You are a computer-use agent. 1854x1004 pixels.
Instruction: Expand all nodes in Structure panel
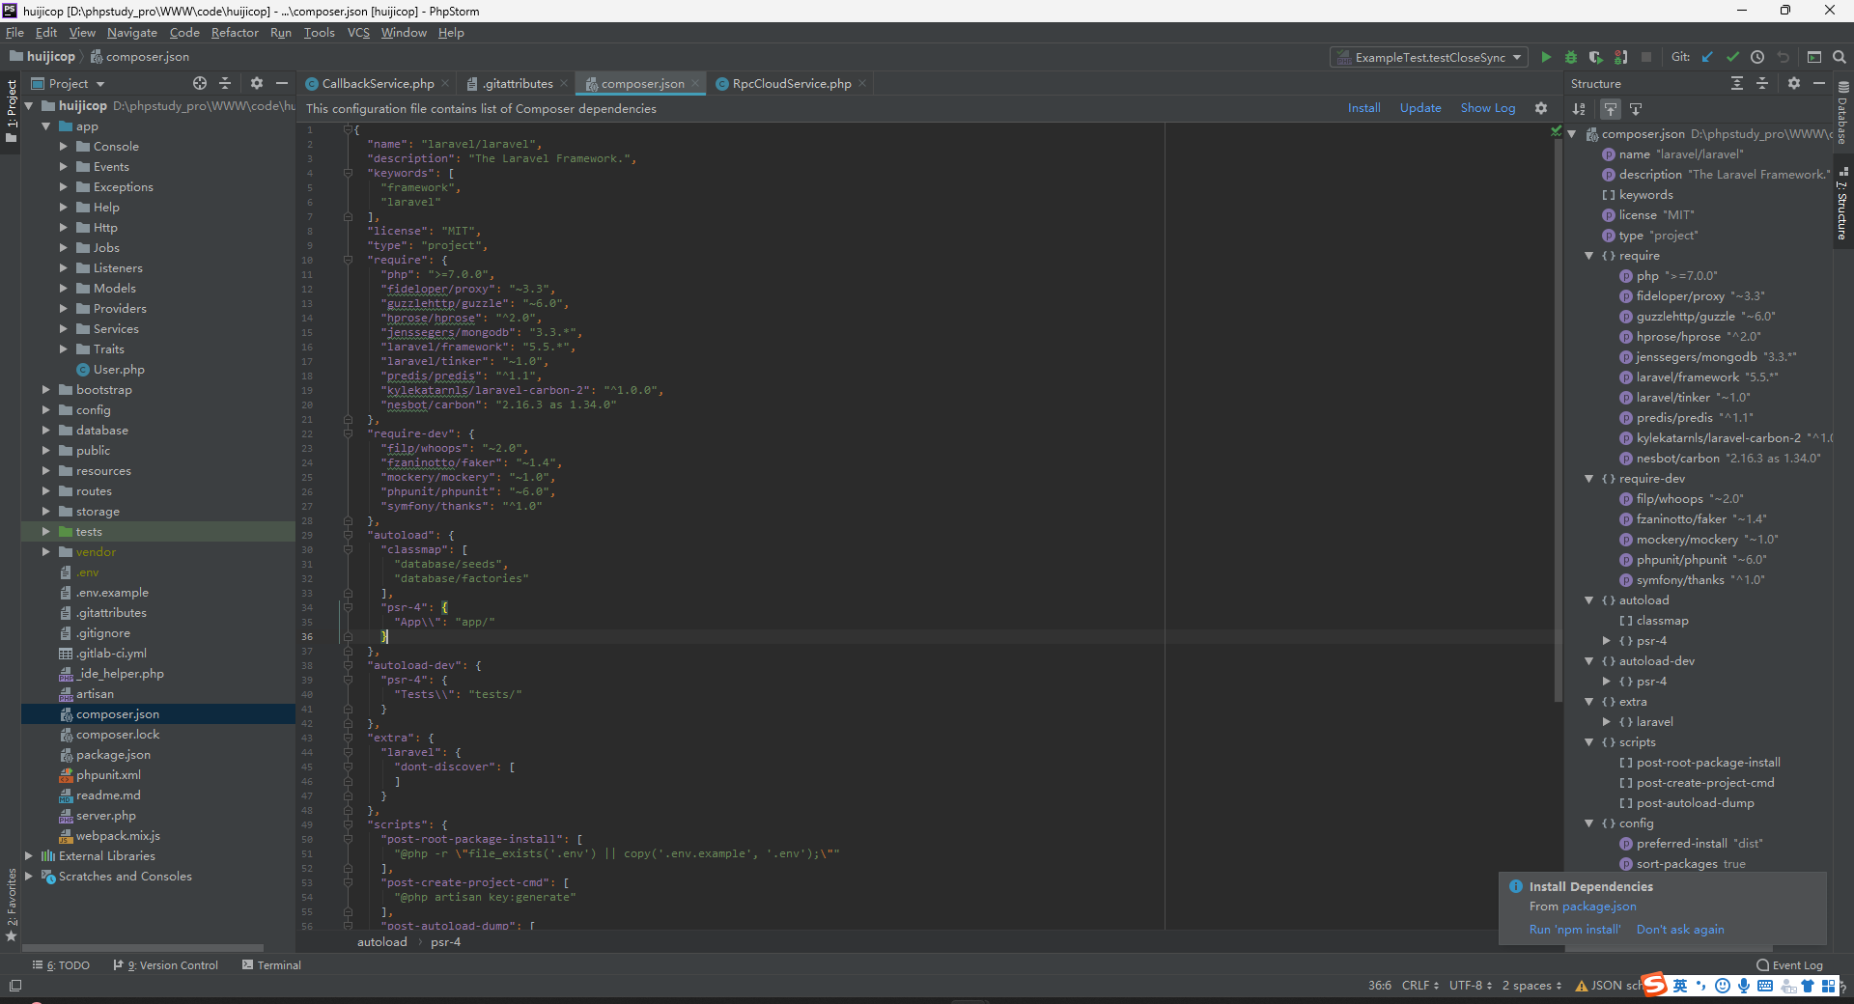pyautogui.click(x=1737, y=83)
